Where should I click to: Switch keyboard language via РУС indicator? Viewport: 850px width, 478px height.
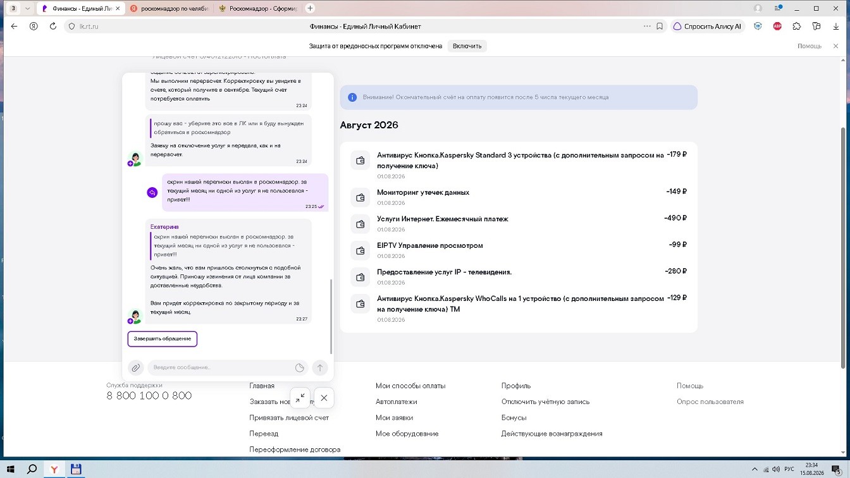[789, 470]
